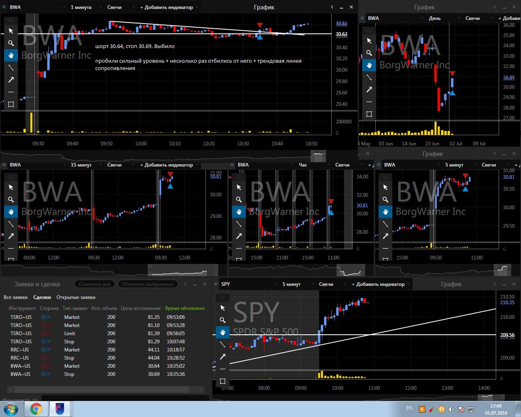Click the navigator range handle below 1-minute BWA chart

[319, 156]
